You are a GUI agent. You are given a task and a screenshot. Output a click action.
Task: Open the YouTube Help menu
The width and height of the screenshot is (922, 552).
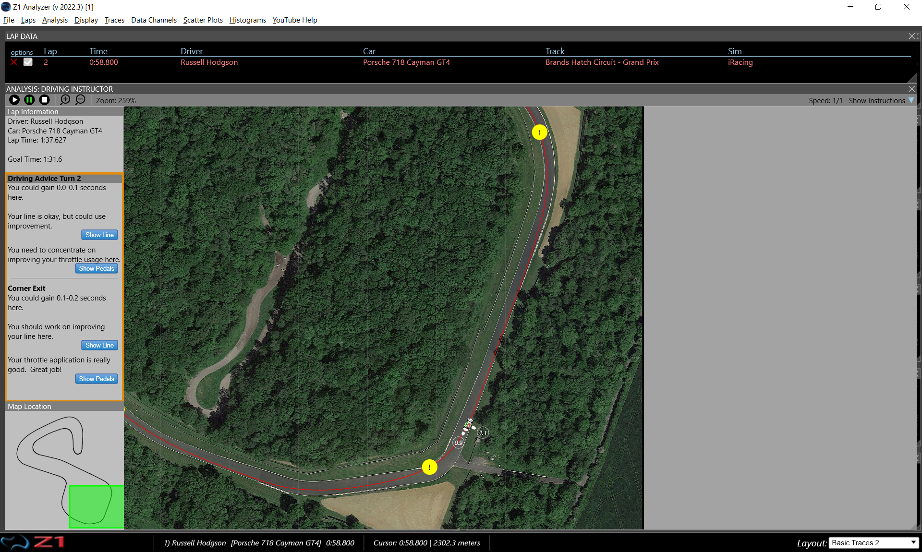pyautogui.click(x=295, y=20)
